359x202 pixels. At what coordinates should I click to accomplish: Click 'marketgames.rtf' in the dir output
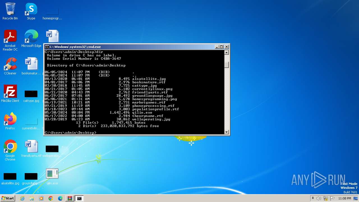[149, 102]
